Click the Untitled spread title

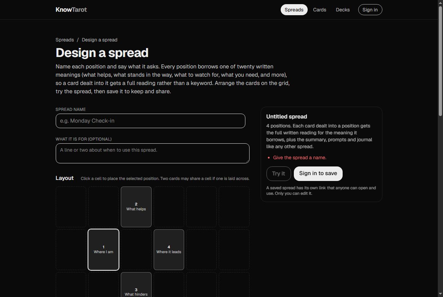[x=287, y=117]
